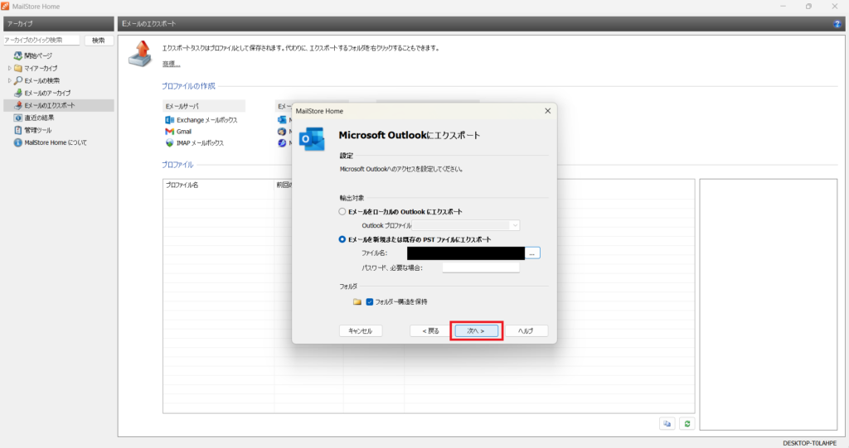Close the MailStore Home dialog
849x448 pixels.
(x=547, y=111)
